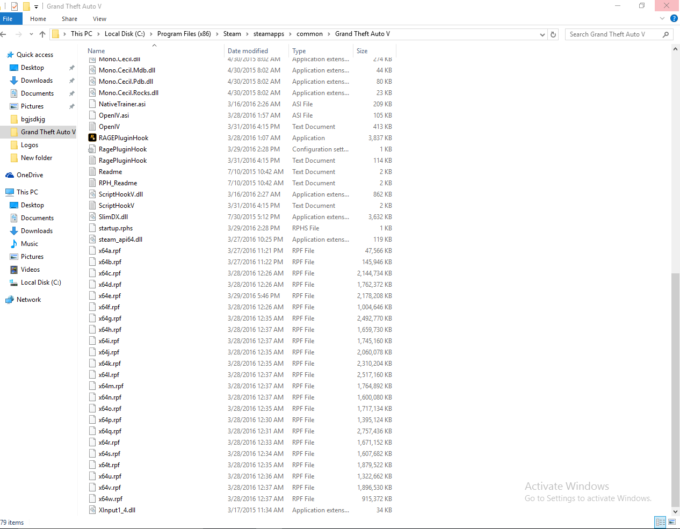Expand Quick Access Toolbar customize arrow
680x529 pixels.
click(36, 6)
